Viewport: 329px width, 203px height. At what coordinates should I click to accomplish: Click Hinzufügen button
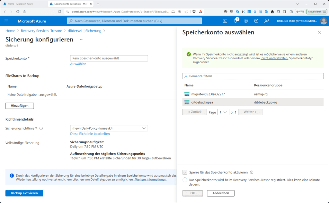[20, 106]
